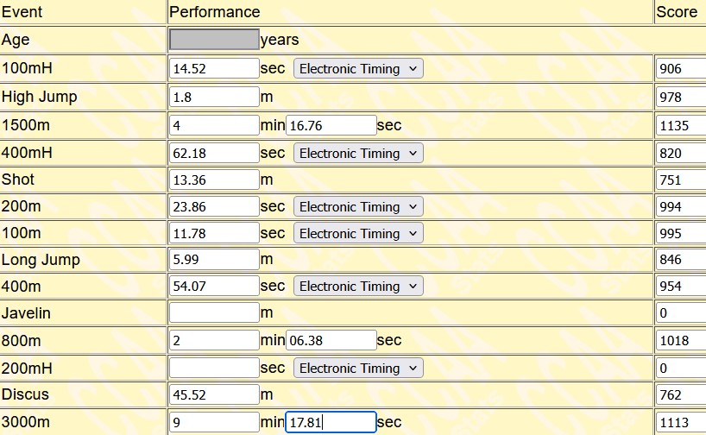The image size is (706, 435).
Task: Select the 3000m score field
Action: [x=680, y=423]
